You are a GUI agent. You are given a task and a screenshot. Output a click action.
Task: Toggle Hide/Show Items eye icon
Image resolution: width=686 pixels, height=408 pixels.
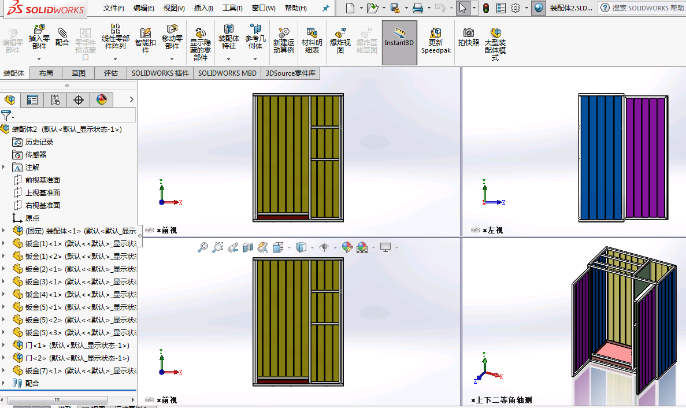[324, 247]
